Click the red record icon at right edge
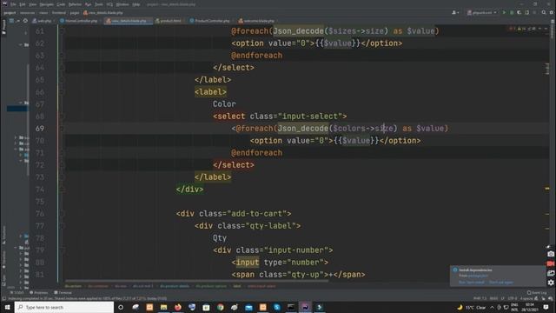556x313 pixels. pos(550,263)
